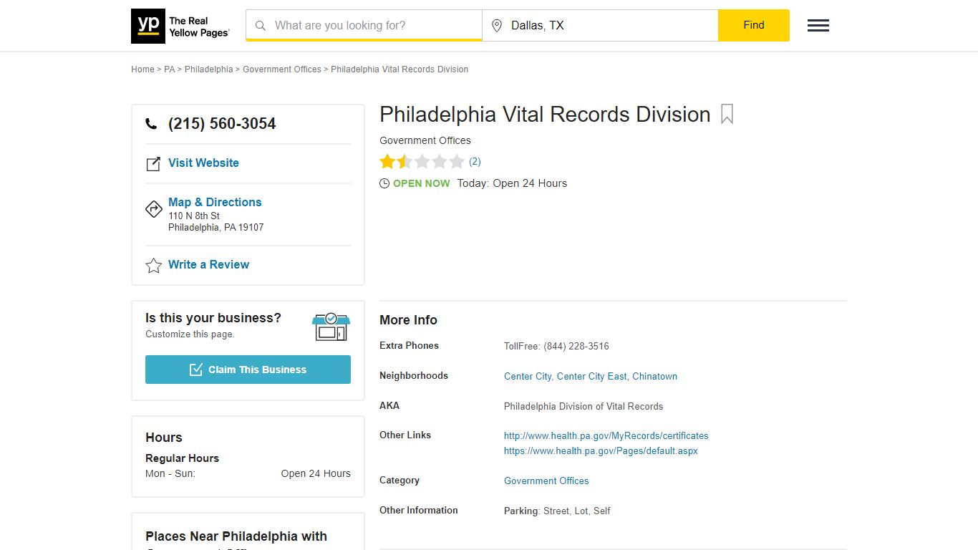Select 'Philadelphia, PA 19107' address line

point(216,228)
